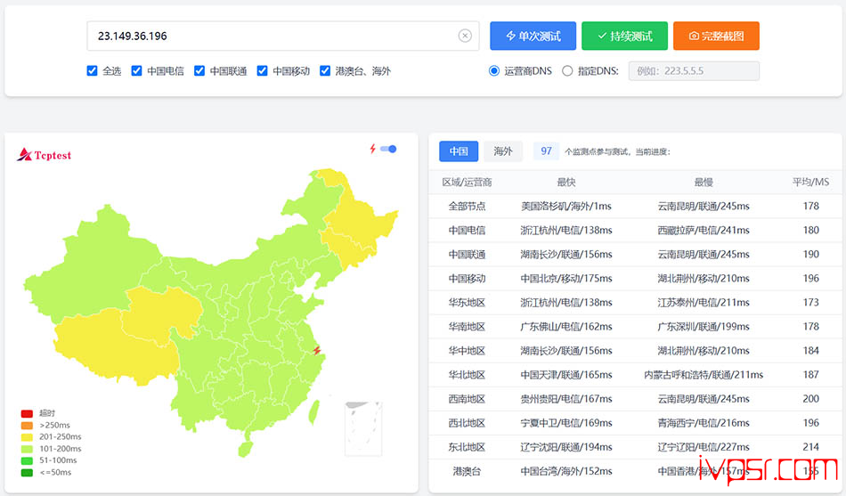
Task: Click the custom DNS input field
Action: (x=694, y=70)
